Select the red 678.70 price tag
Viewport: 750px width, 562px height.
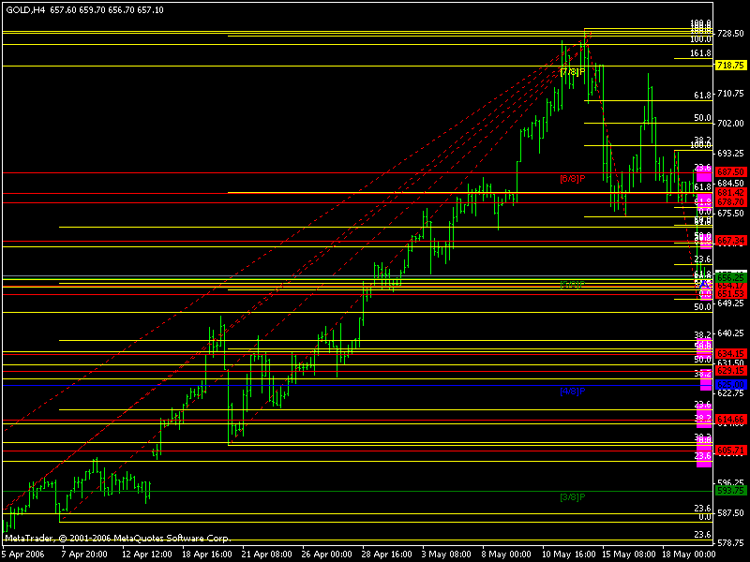(730, 202)
